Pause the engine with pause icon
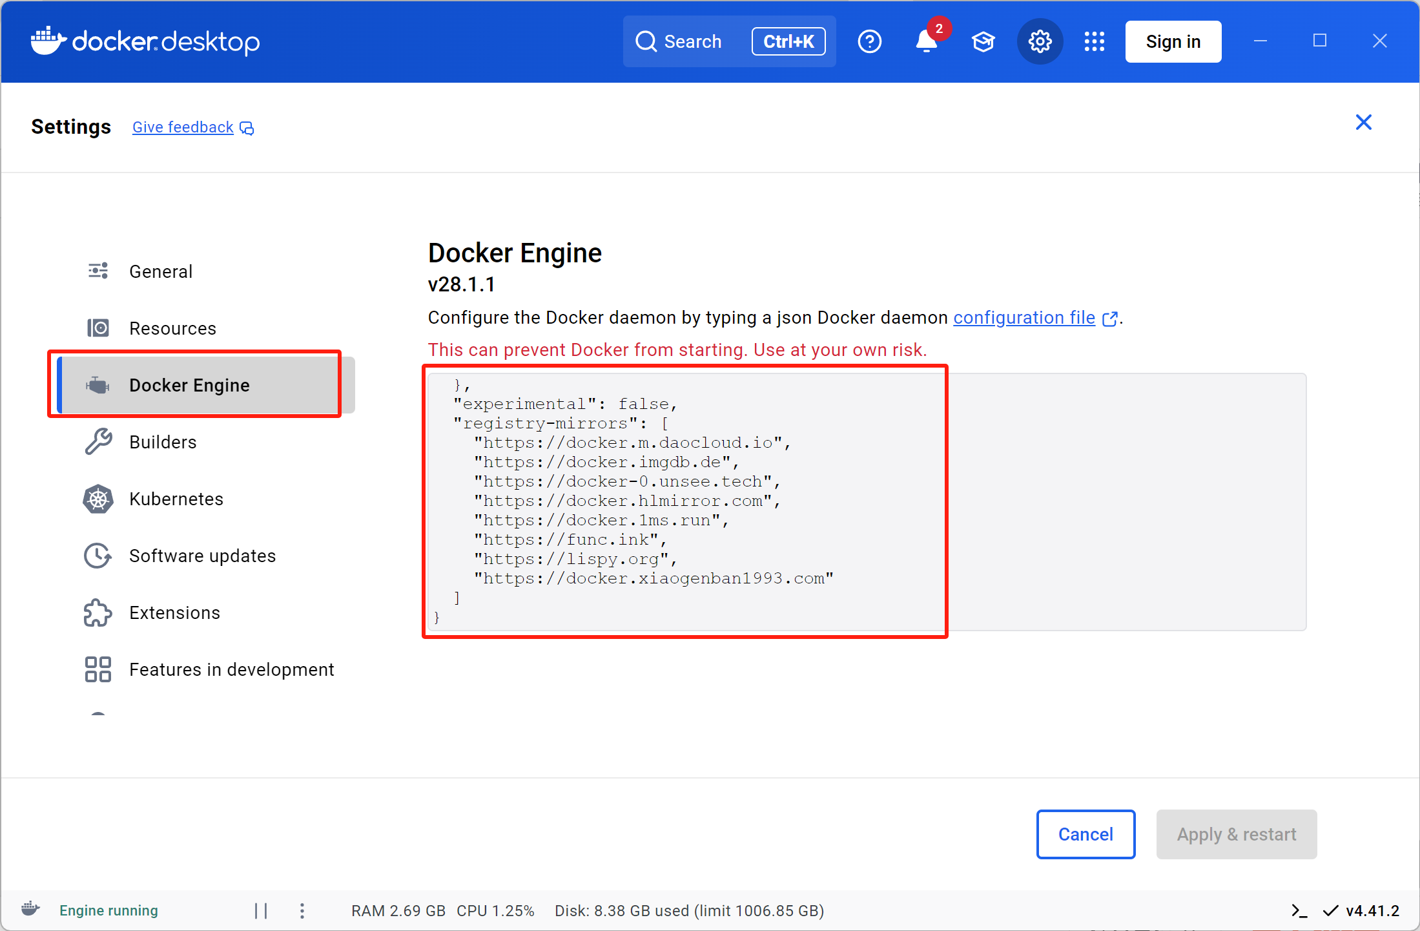Viewport: 1420px width, 931px height. click(261, 911)
